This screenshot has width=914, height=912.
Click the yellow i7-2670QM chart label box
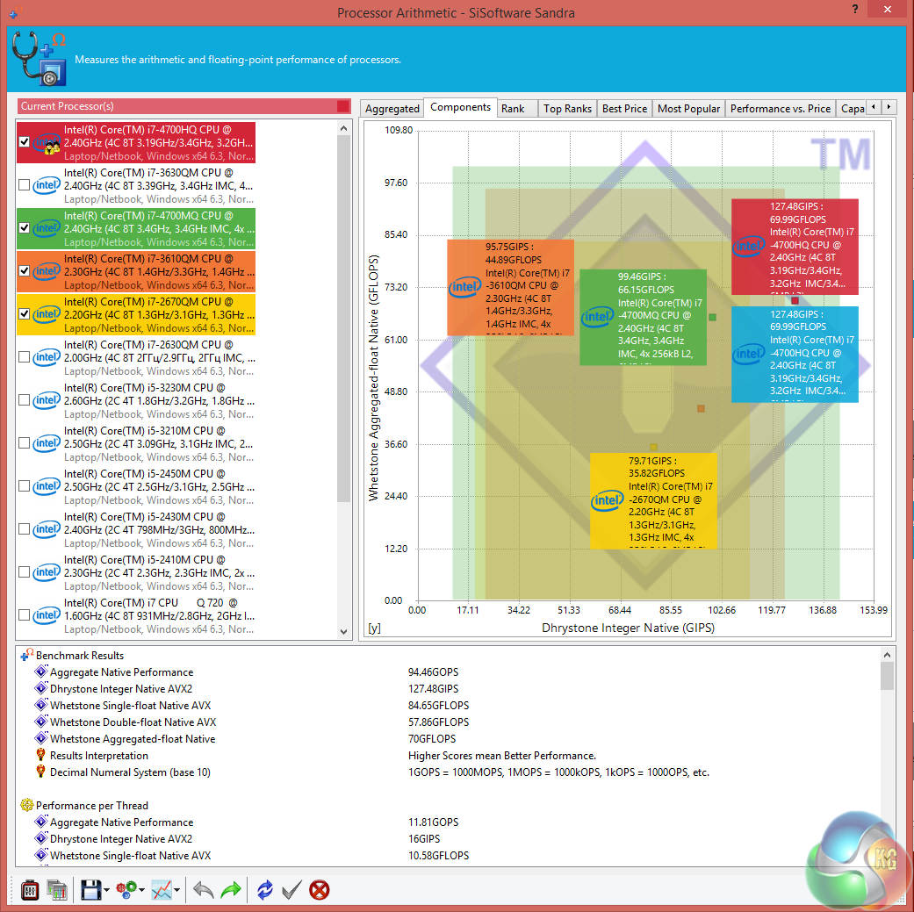[x=653, y=500]
